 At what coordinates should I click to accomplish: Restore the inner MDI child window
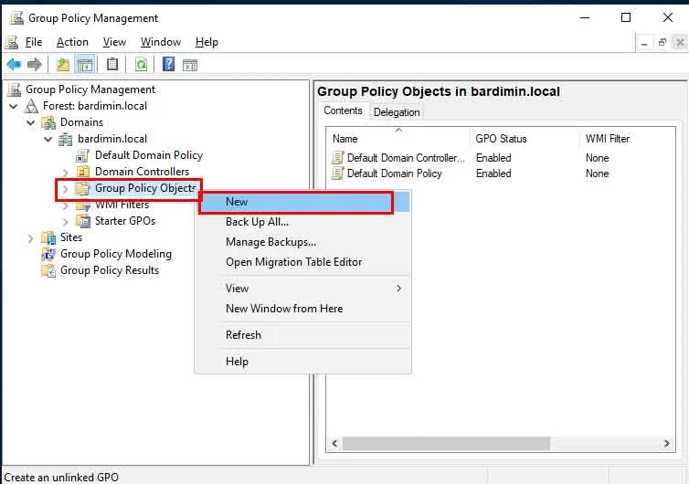(x=662, y=43)
